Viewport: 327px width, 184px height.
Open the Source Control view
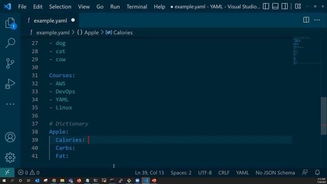pos(10,63)
